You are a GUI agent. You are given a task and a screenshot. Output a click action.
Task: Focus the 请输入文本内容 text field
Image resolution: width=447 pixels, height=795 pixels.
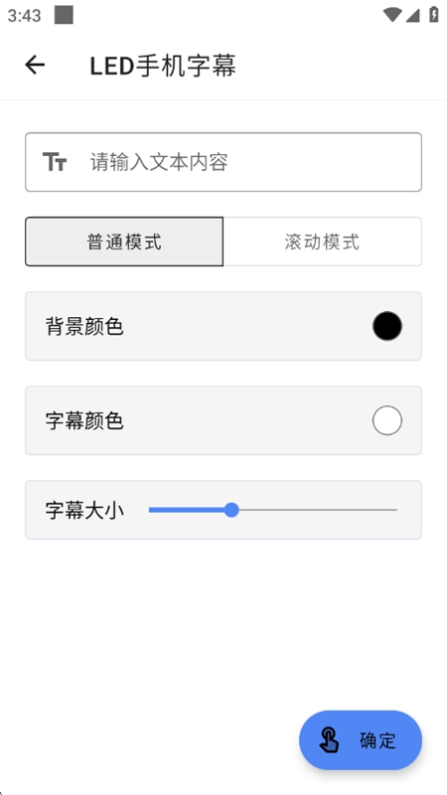click(223, 162)
